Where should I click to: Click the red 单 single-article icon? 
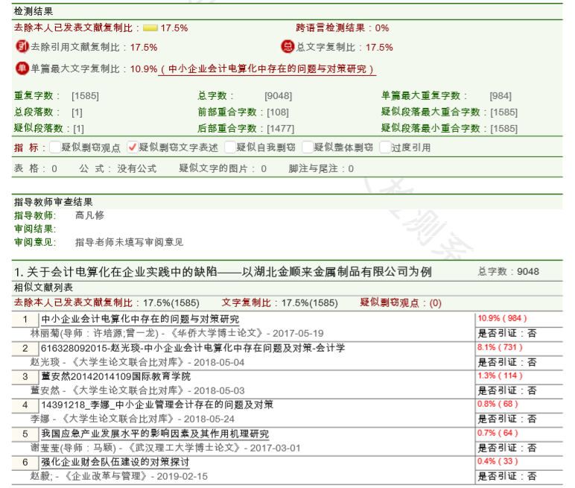coord(22,69)
